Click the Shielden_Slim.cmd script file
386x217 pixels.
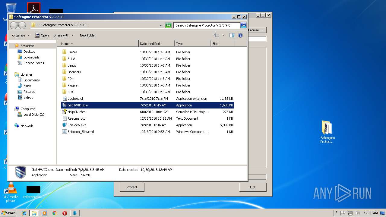point(81,132)
